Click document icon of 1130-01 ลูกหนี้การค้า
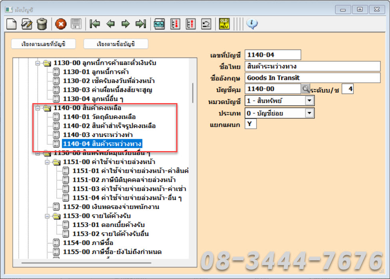 pos(56,72)
